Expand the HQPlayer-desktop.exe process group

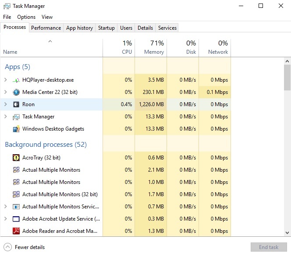coord(6,80)
